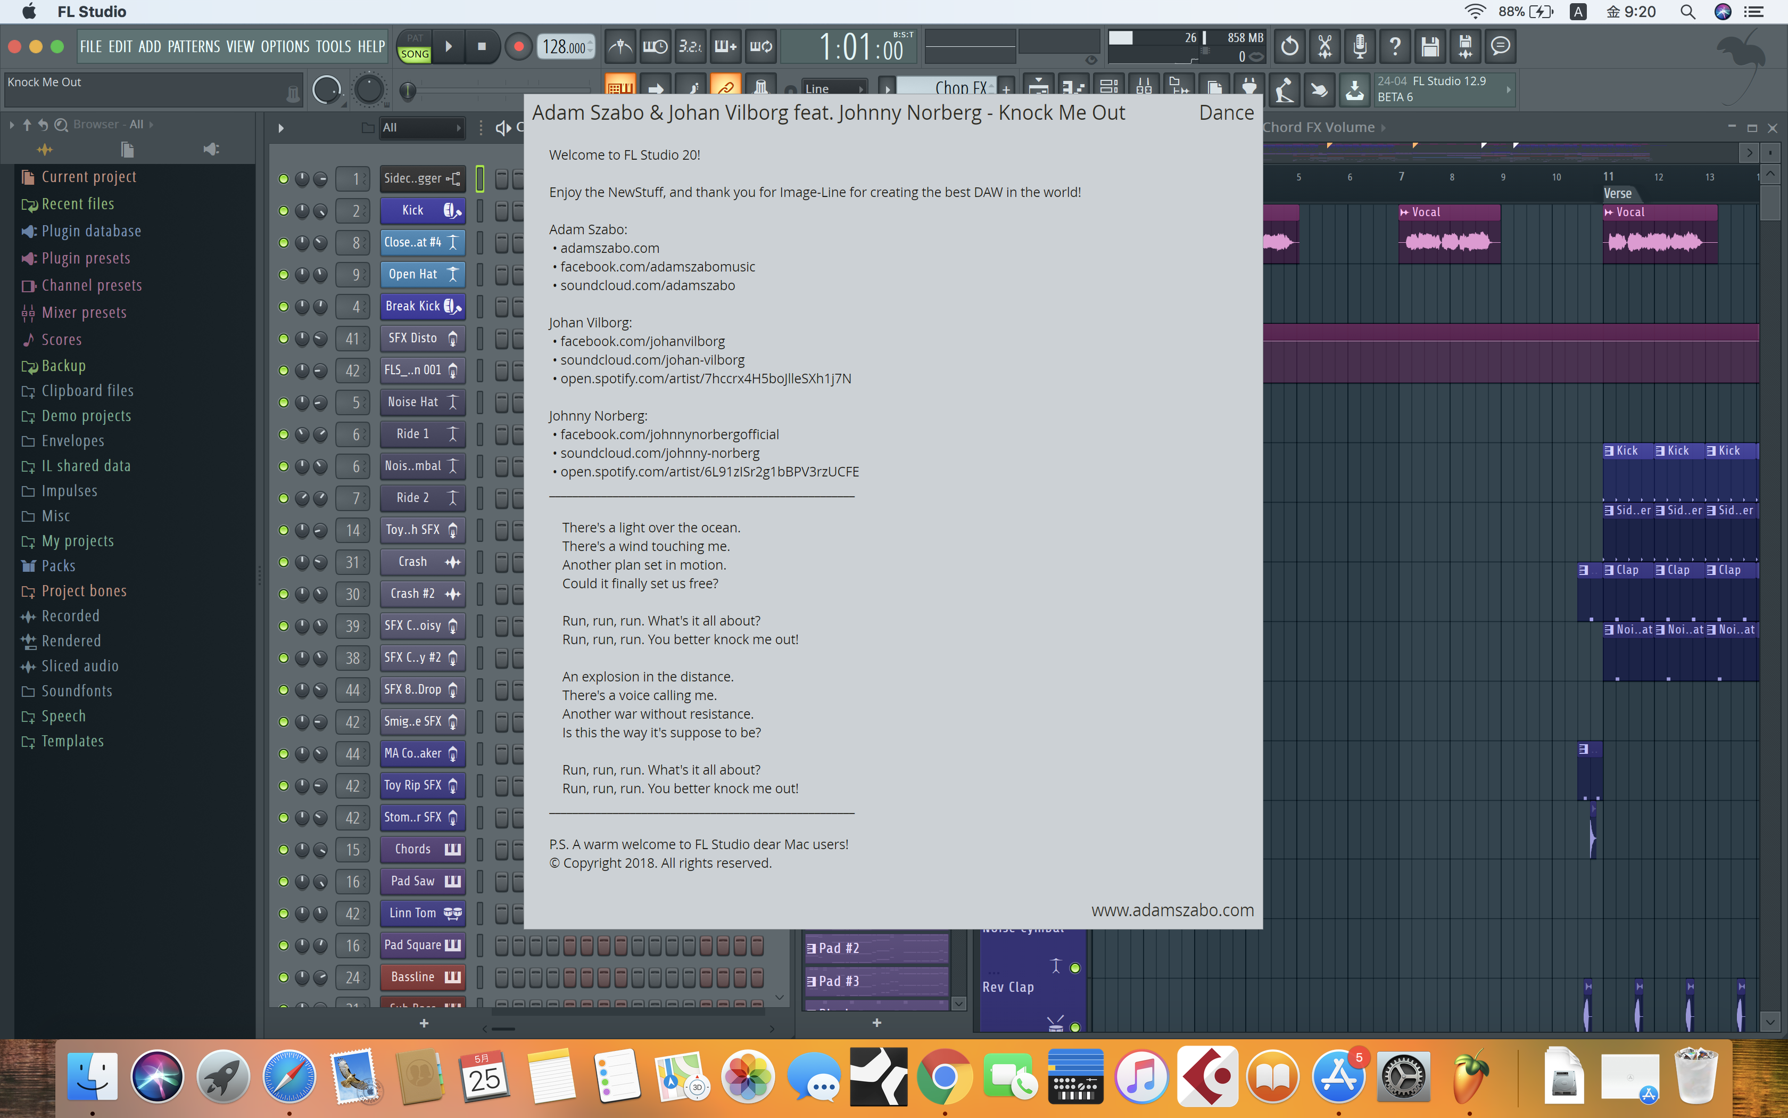Open the TOOLS menu
The height and width of the screenshot is (1118, 1788).
click(333, 47)
